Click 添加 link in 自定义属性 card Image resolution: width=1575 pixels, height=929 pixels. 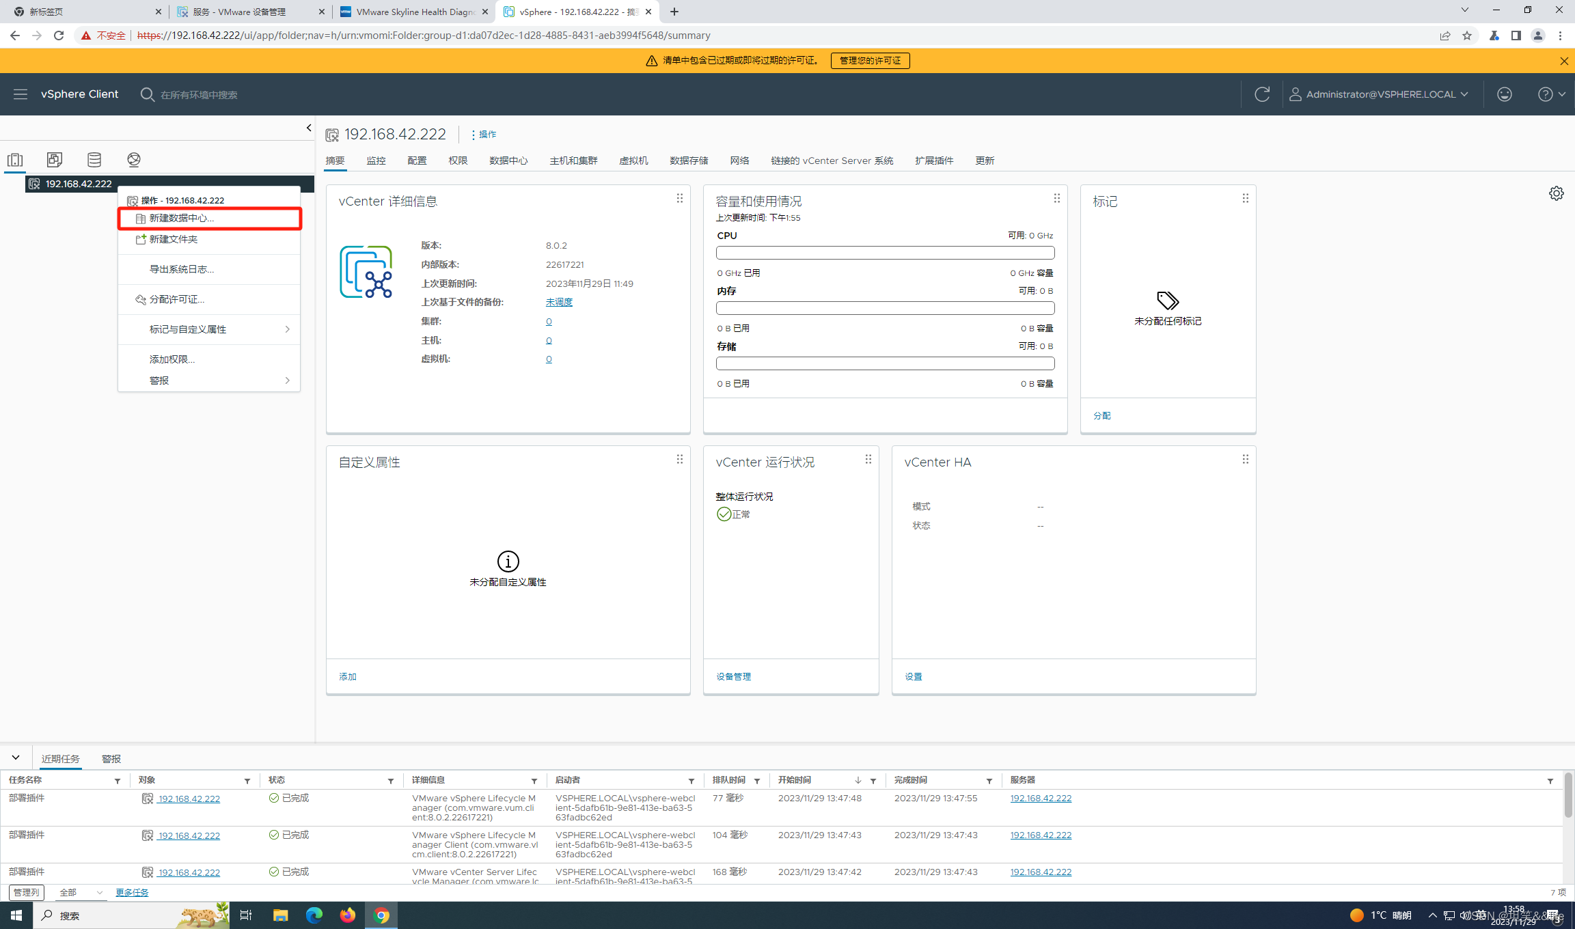pyautogui.click(x=348, y=676)
